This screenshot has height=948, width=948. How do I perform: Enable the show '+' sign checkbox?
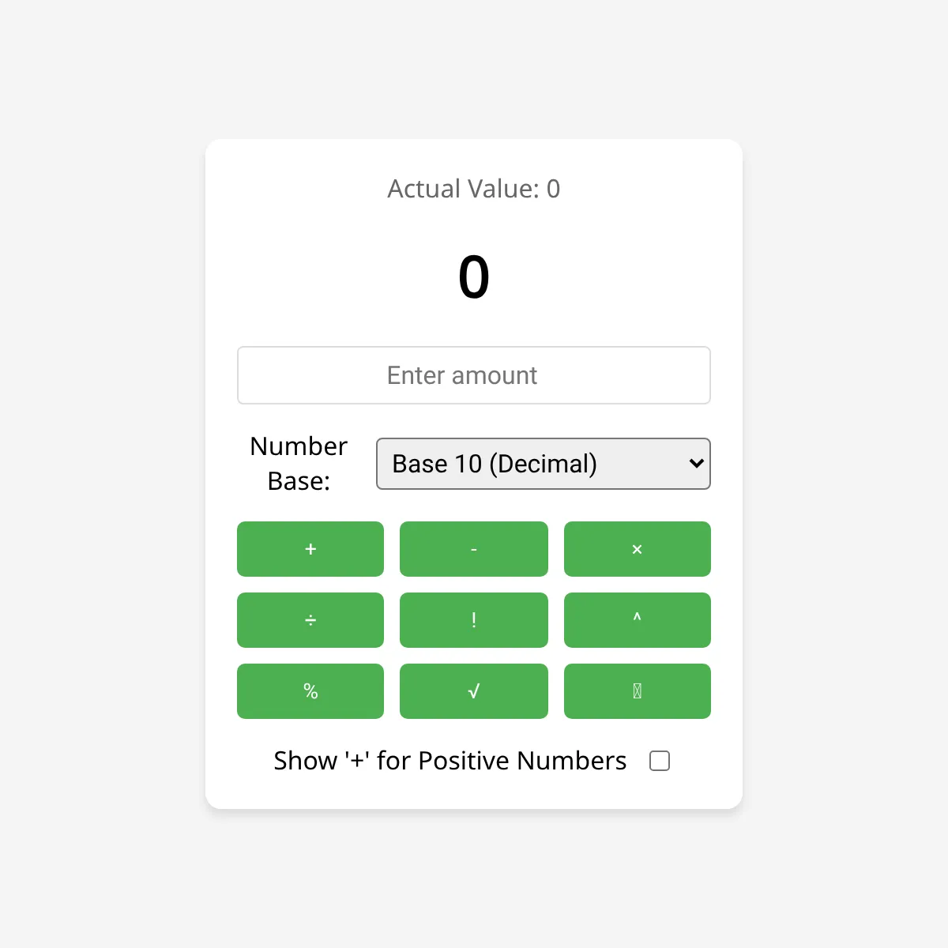point(660,761)
